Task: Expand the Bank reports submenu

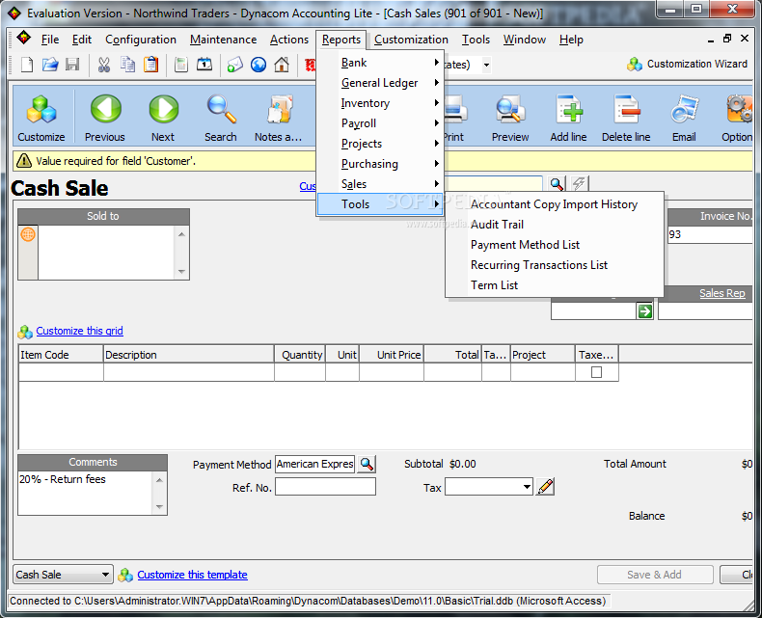Action: coord(379,63)
